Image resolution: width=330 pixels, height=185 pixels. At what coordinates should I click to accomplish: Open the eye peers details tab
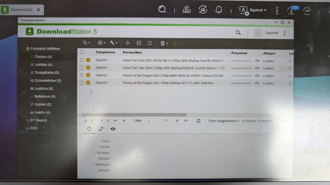tap(113, 129)
